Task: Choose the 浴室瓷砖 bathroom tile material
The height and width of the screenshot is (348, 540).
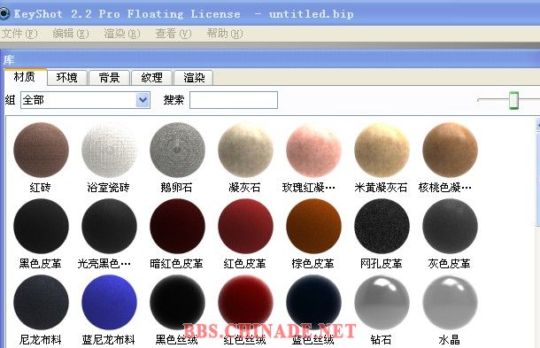Action: click(109, 151)
